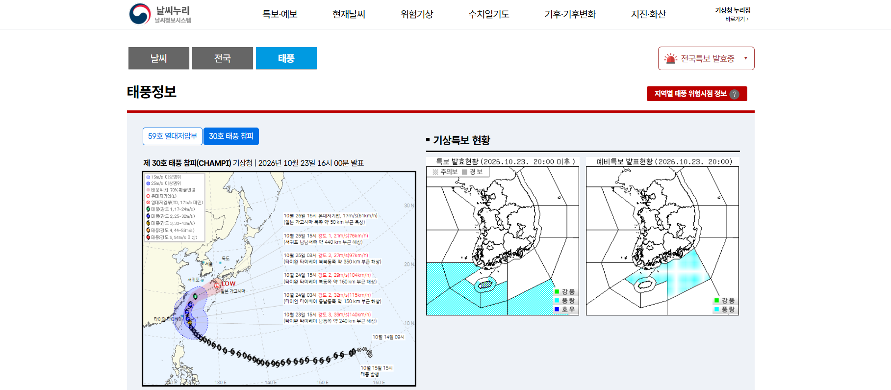Select the 59호 열대저압부 tab
This screenshot has height=390, width=891.
coord(173,136)
